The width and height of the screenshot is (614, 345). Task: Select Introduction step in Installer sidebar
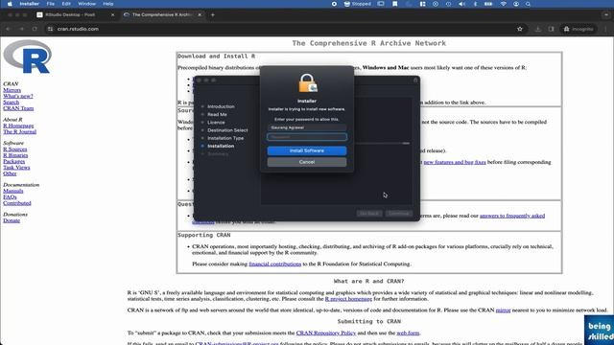pos(221,106)
